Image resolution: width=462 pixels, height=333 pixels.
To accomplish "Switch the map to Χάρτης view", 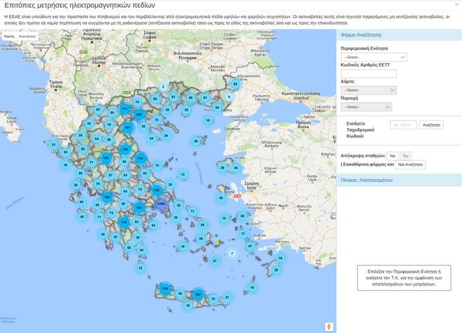I will tap(9, 35).
